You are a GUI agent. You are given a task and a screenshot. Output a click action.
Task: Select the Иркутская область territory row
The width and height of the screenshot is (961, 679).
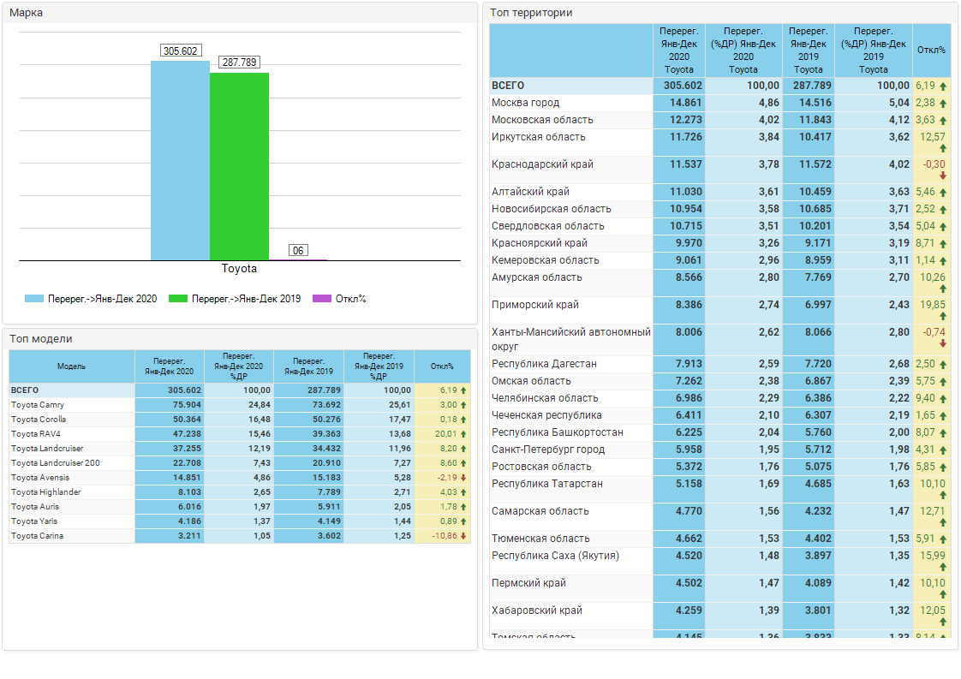pos(538,137)
